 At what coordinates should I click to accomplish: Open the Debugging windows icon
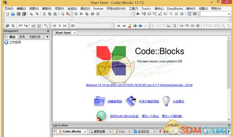coord(189,14)
